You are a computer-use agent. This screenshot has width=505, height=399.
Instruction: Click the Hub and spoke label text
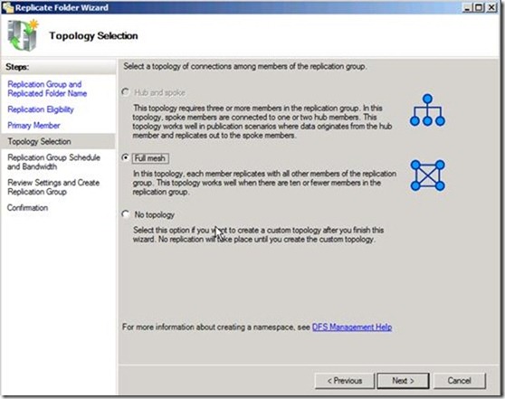[x=159, y=93]
